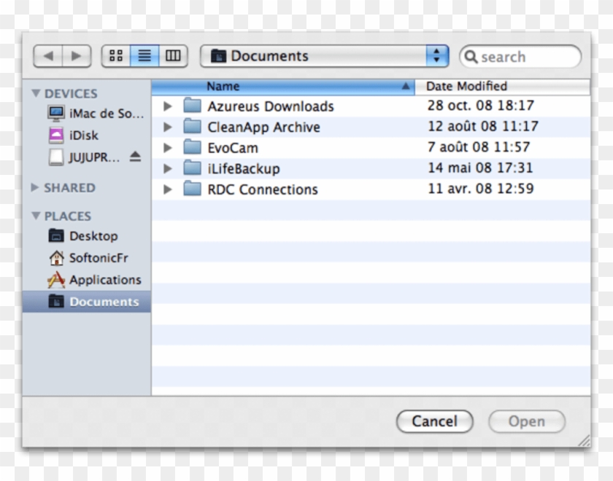Select iDisk label in the sidebar
The image size is (613, 481).
click(84, 136)
